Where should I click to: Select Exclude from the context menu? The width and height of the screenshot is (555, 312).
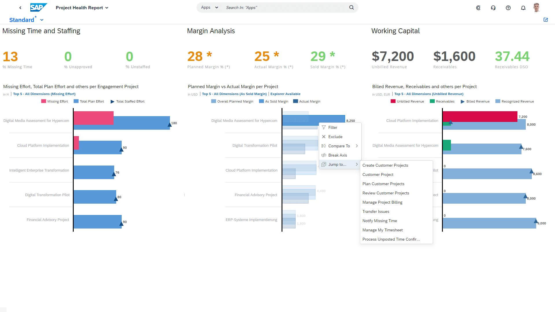pos(335,137)
